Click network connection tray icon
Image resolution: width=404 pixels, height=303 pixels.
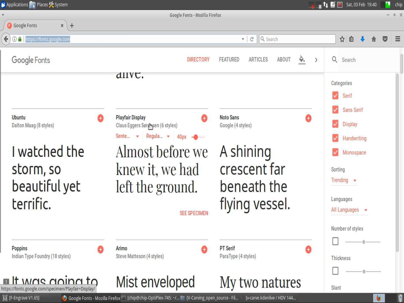(x=325, y=4)
